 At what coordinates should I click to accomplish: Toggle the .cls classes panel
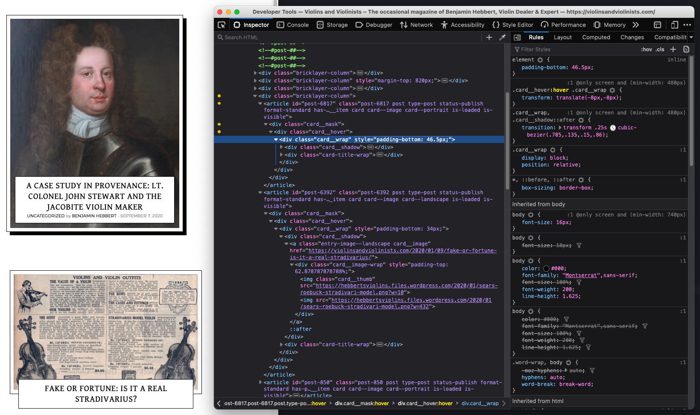660,50
